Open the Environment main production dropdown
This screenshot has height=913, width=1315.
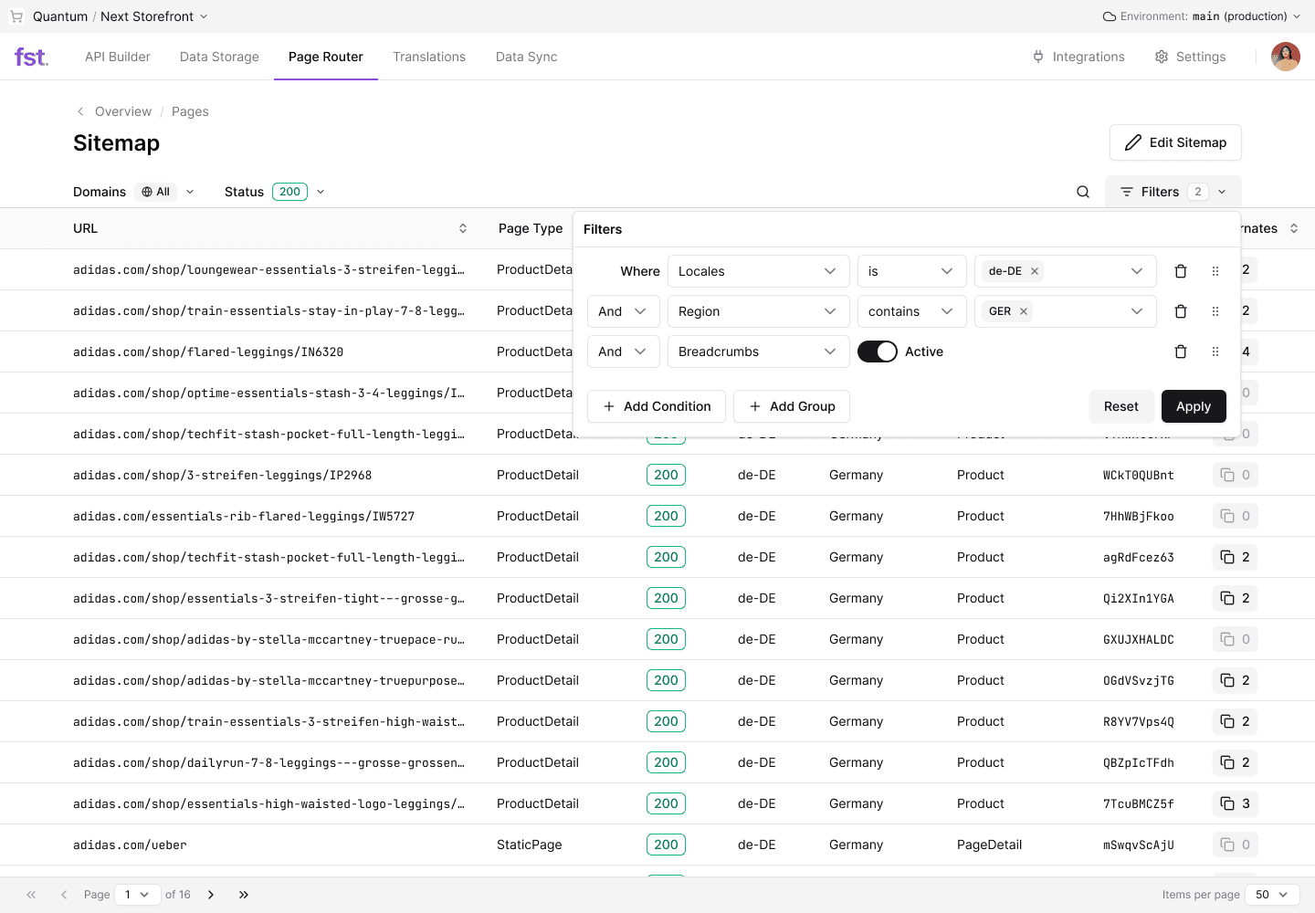coord(1202,16)
